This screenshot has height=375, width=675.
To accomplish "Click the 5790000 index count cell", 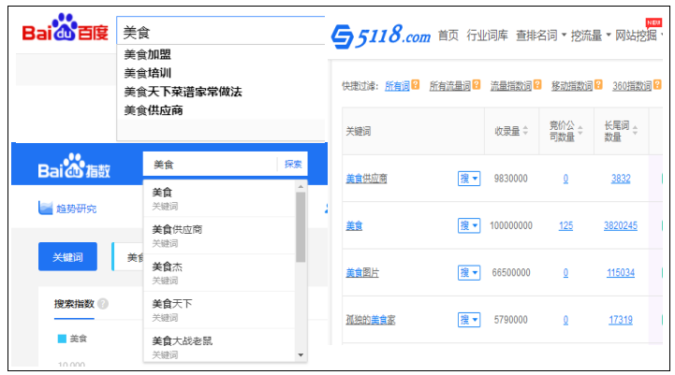I will (x=510, y=320).
